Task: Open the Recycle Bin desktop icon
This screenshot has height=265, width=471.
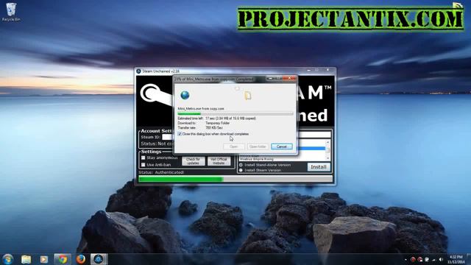Action: (11, 12)
